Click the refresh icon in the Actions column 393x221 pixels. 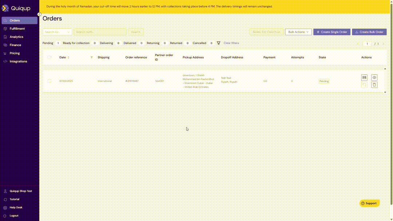click(364, 85)
